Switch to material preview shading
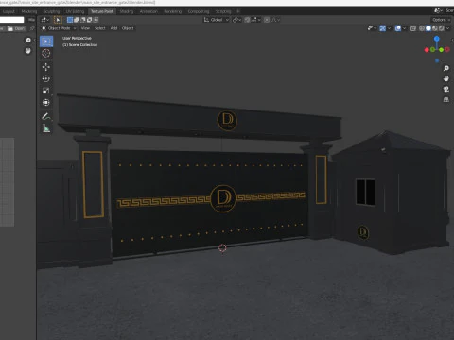Viewport: 454px width, 340px height. [435, 28]
